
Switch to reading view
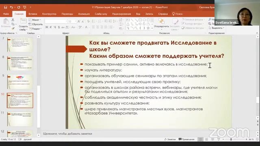[x=212, y=140]
